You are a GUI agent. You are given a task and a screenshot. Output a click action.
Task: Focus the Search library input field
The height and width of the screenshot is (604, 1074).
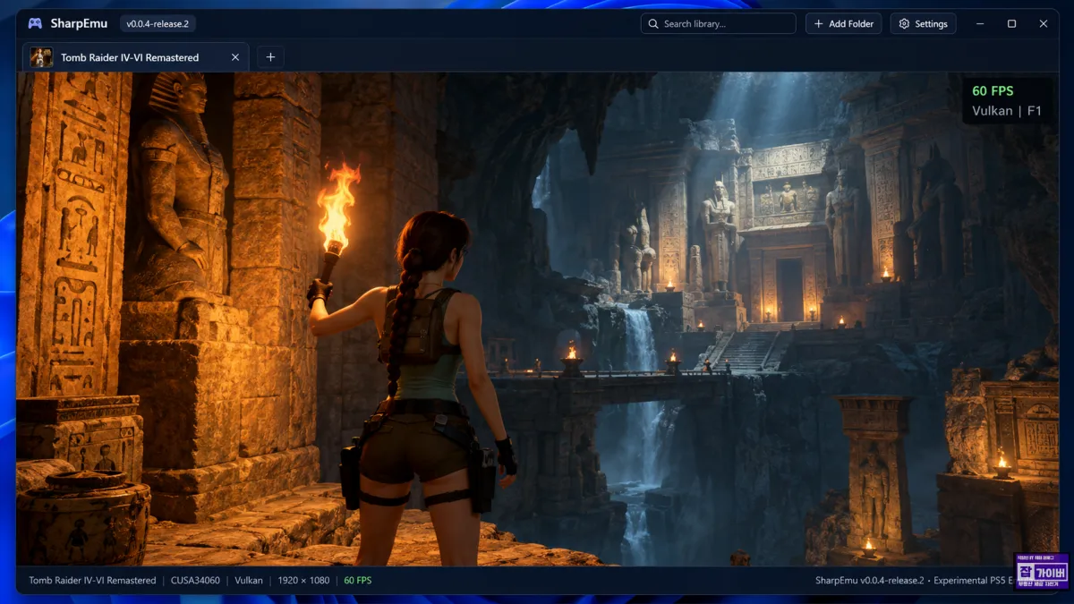(718, 24)
